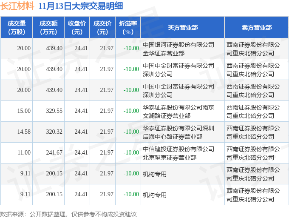Select the 成交量(万股) column header

17,27
